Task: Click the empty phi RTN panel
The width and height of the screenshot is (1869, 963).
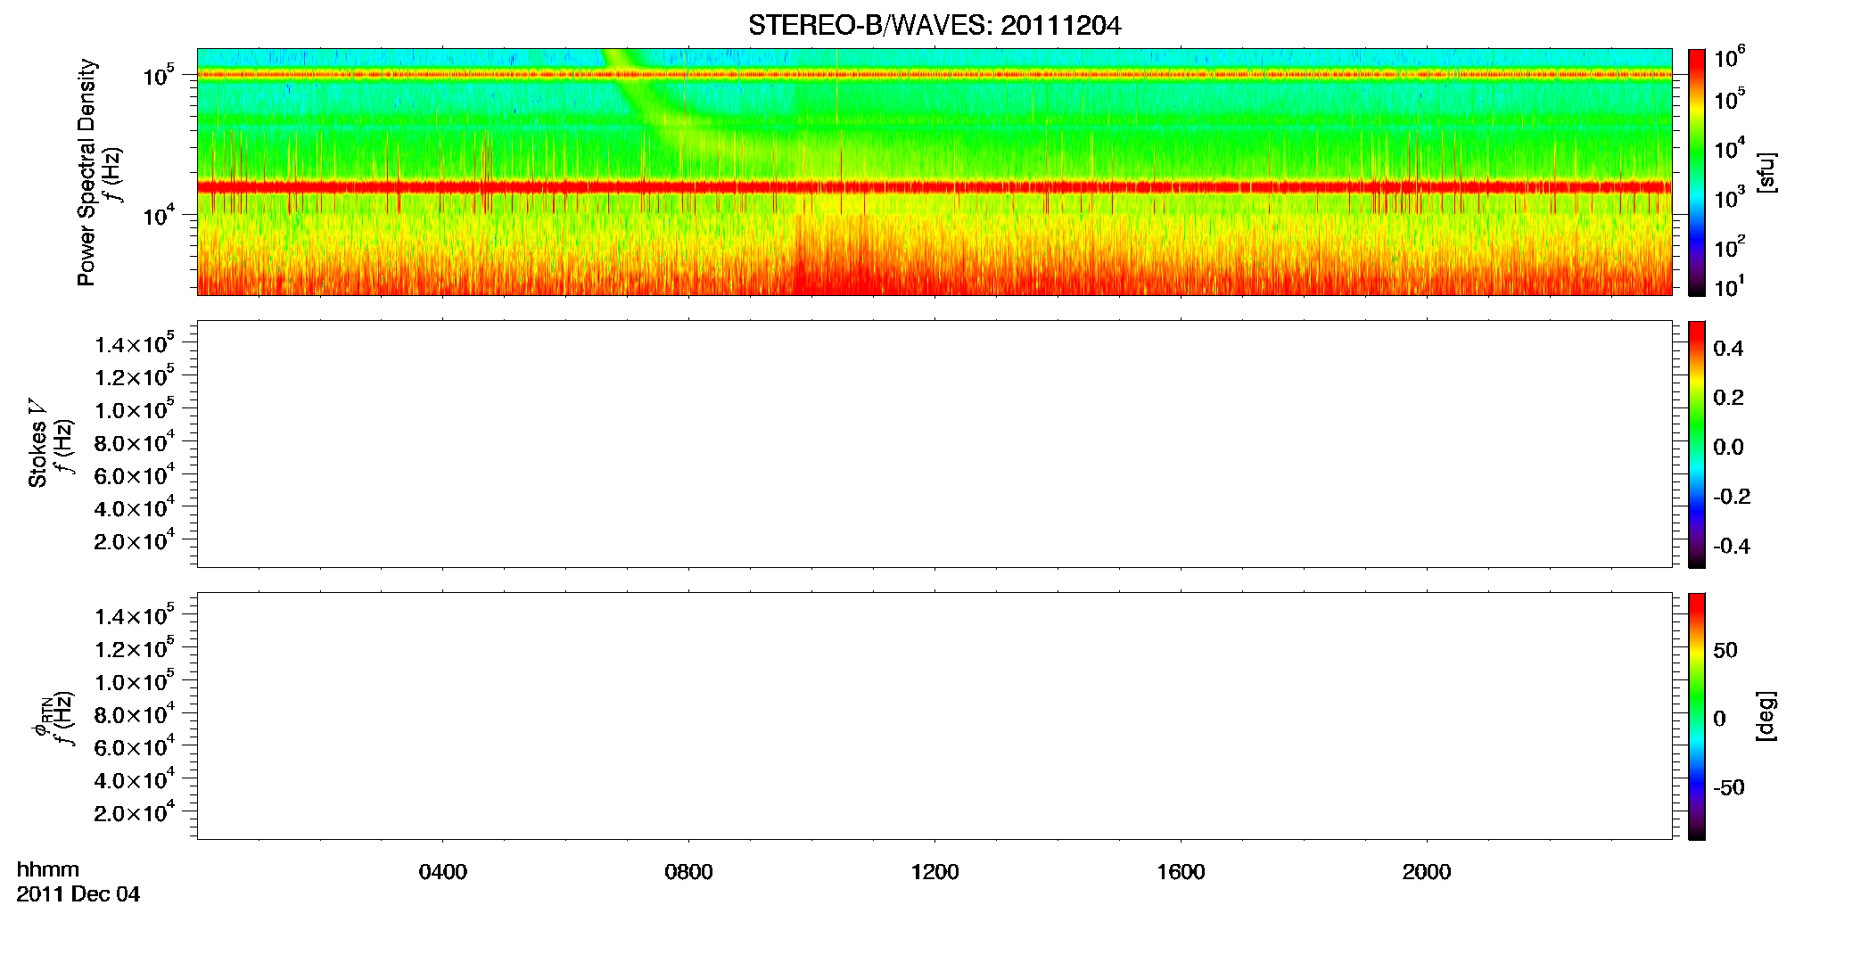Action: (x=934, y=716)
